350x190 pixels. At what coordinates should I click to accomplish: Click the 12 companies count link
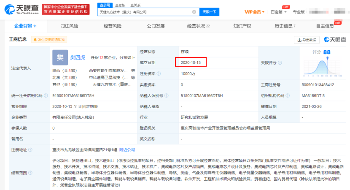pos(101,57)
